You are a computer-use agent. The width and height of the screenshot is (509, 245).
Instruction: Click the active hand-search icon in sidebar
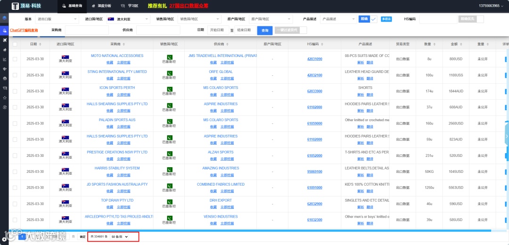pos(4,31)
